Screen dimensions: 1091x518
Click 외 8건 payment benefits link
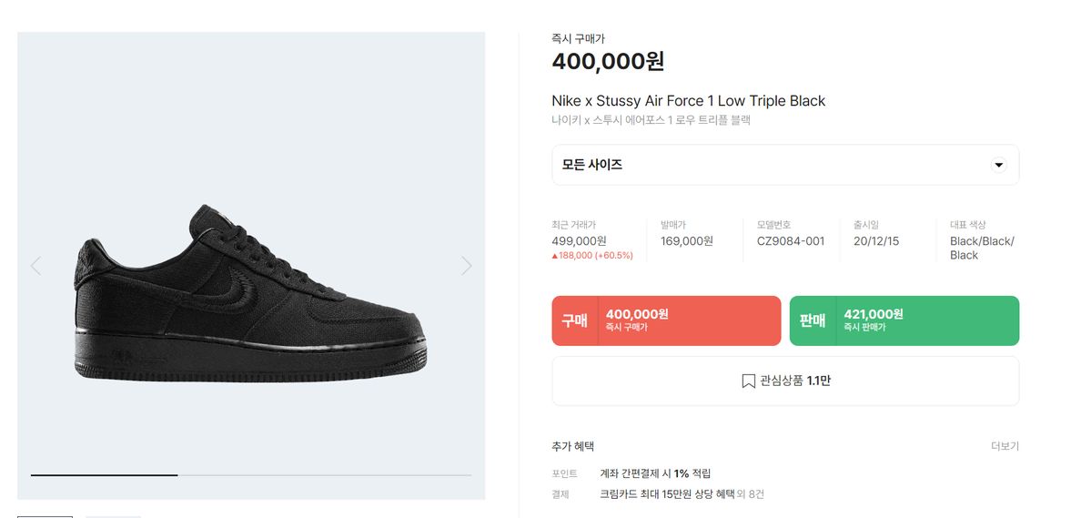(x=752, y=494)
